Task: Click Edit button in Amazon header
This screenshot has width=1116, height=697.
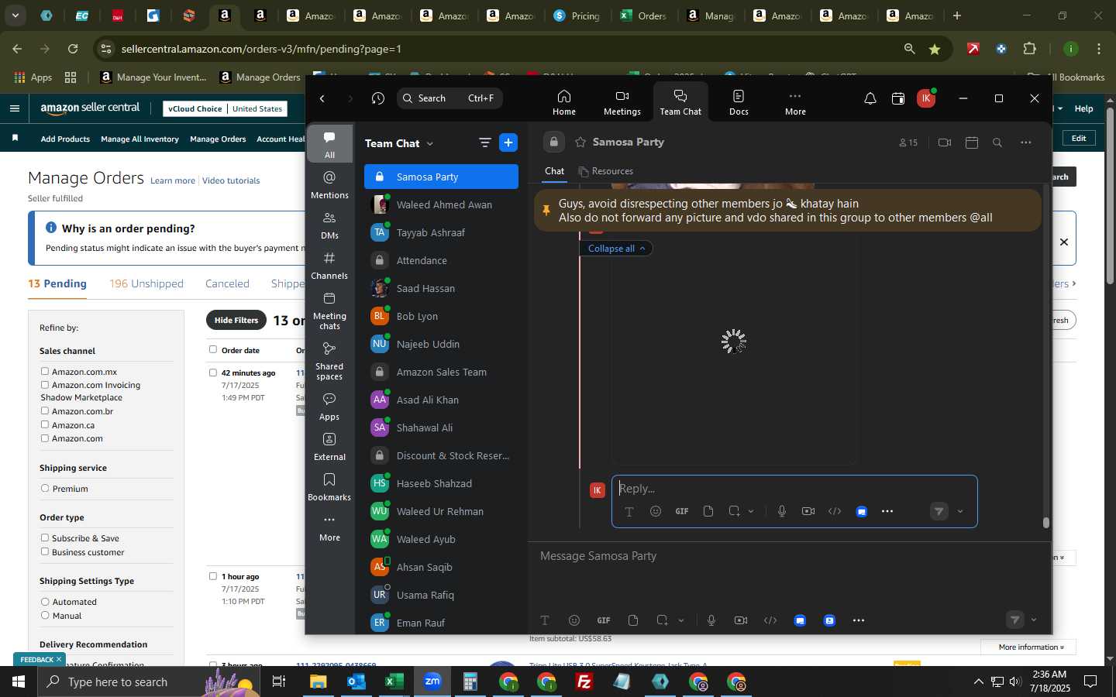Action: [x=1079, y=139]
